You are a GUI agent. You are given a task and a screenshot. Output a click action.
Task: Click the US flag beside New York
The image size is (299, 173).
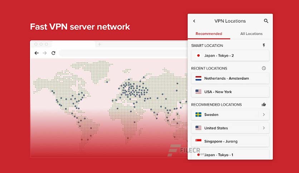pyautogui.click(x=198, y=92)
